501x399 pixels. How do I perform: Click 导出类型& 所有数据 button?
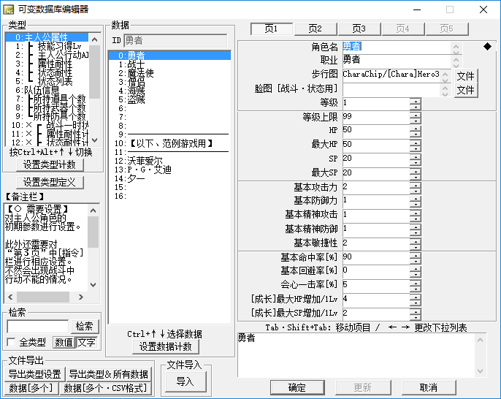tap(108, 374)
